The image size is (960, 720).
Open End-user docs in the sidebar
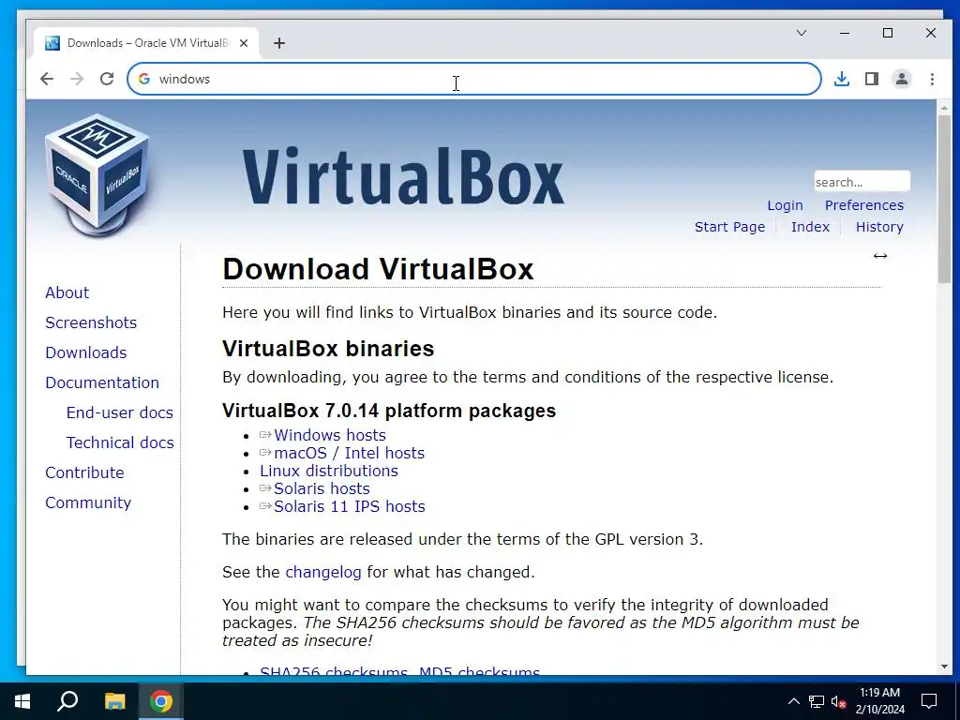coord(120,412)
